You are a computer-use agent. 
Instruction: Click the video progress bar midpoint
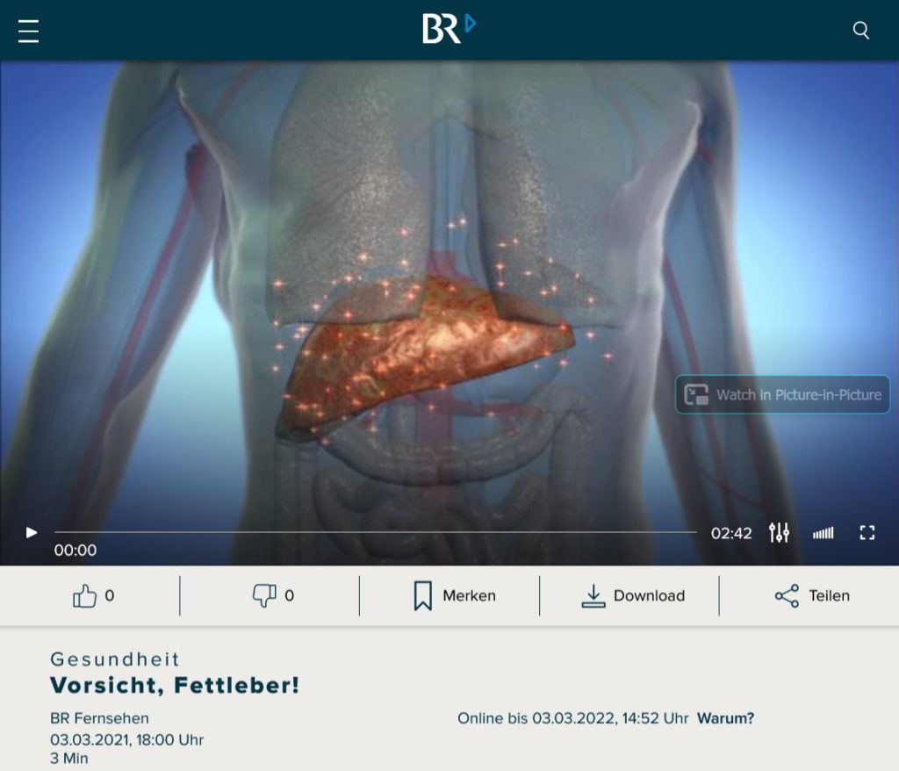(x=376, y=532)
